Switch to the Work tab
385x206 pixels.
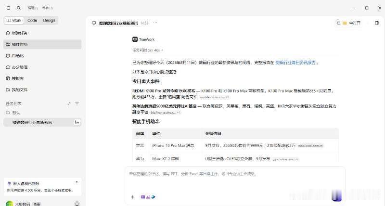point(14,20)
